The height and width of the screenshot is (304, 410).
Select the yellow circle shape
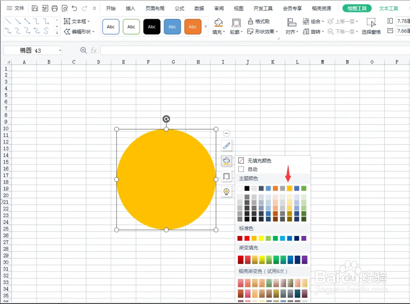click(x=166, y=180)
